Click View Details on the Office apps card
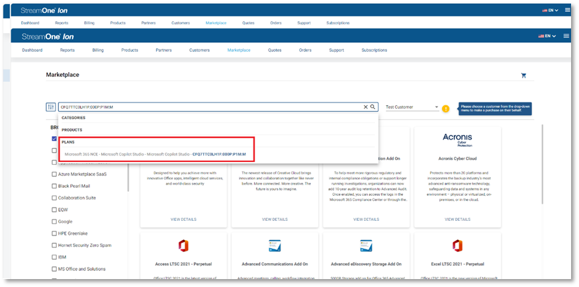 (x=183, y=220)
